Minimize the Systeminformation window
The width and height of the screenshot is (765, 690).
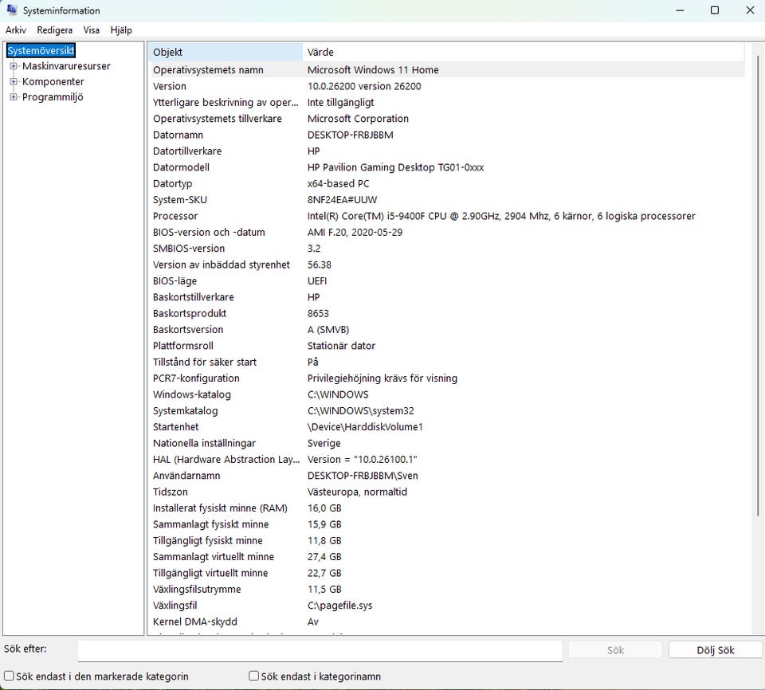680,10
